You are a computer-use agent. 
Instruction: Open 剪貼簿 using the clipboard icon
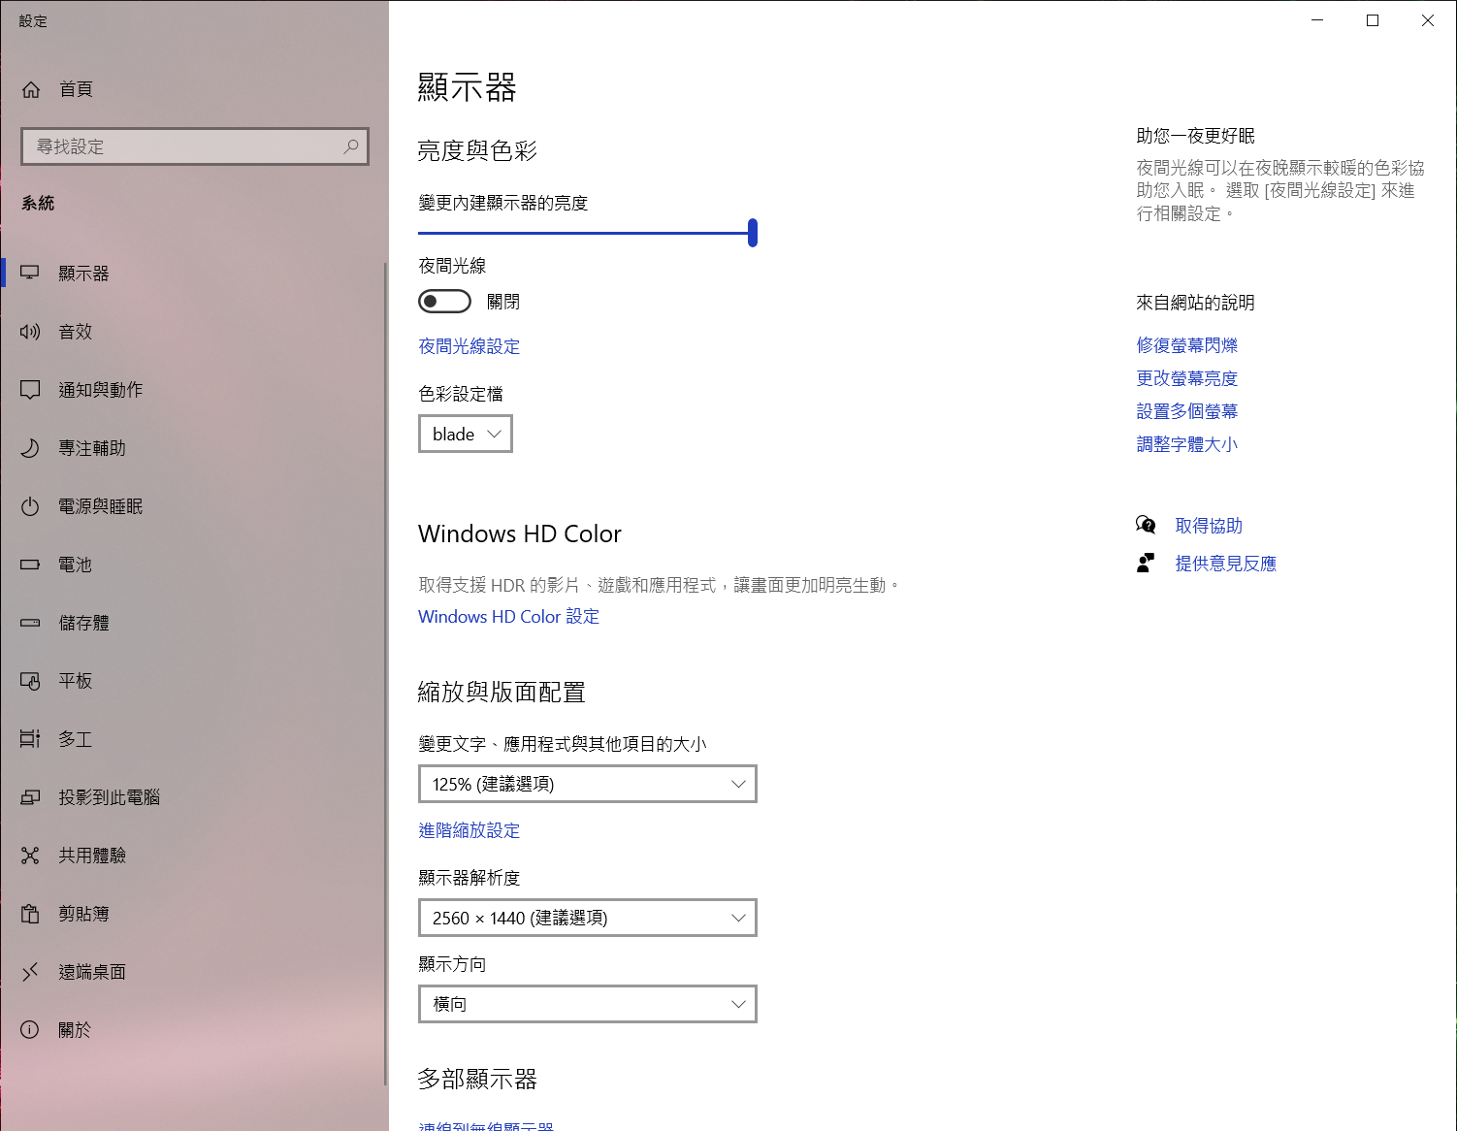(30, 914)
